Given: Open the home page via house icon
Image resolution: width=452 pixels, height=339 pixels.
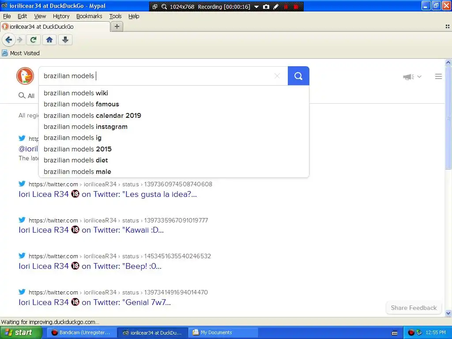Looking at the screenshot, I should click(49, 40).
